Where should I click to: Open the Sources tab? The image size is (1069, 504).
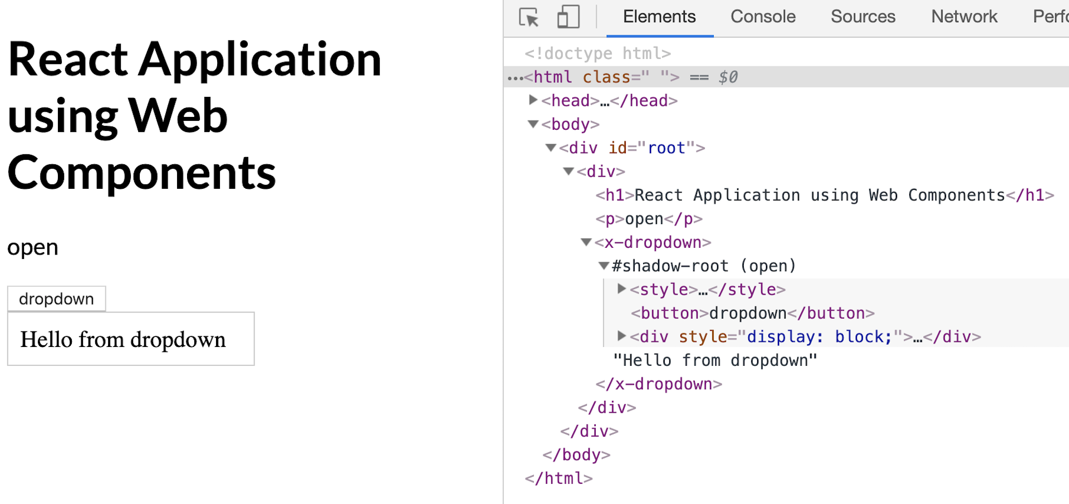(863, 17)
